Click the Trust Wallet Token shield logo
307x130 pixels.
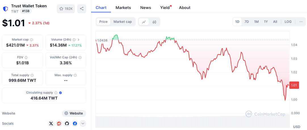(x=5, y=9)
